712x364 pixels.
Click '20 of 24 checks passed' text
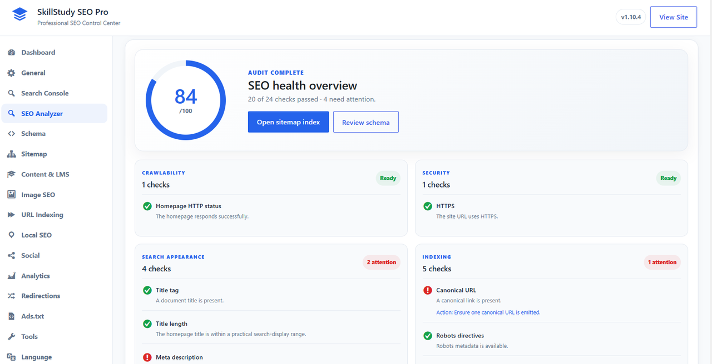[283, 99]
